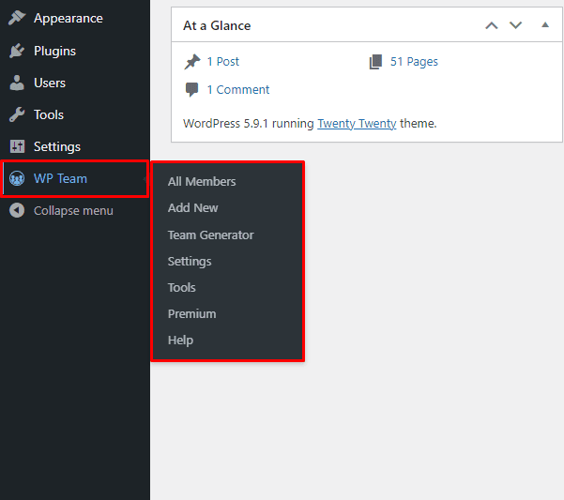Select Add New from WP Team submenu

pyautogui.click(x=192, y=208)
